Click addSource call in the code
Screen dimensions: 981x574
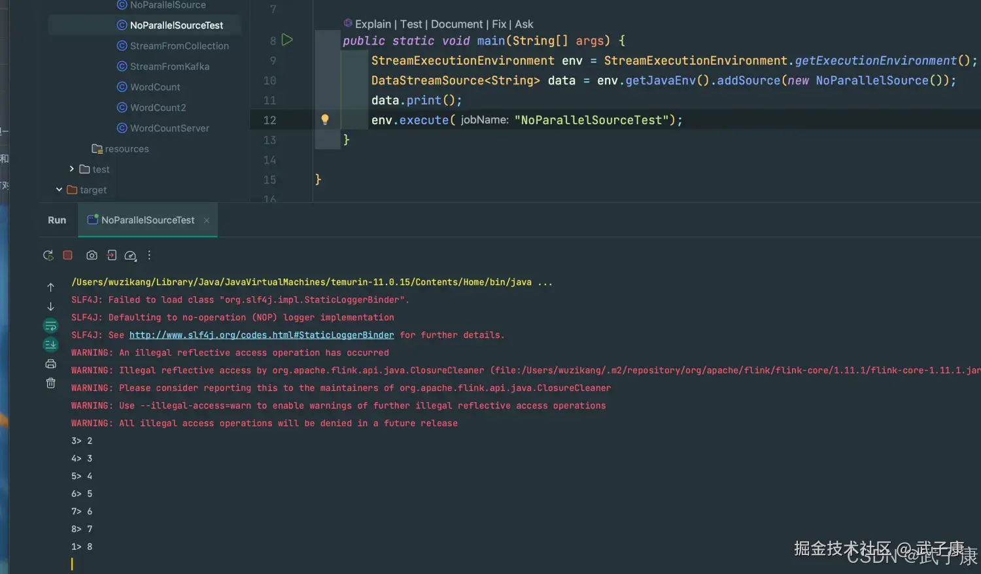[749, 80]
